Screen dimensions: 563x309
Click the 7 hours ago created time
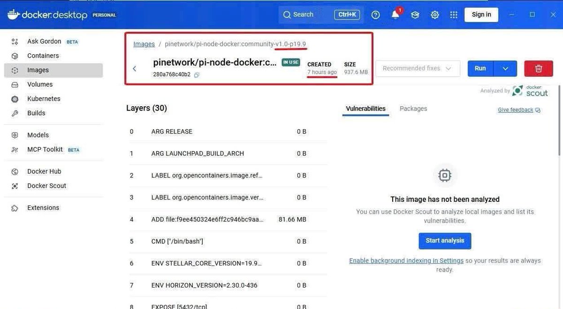click(x=322, y=72)
